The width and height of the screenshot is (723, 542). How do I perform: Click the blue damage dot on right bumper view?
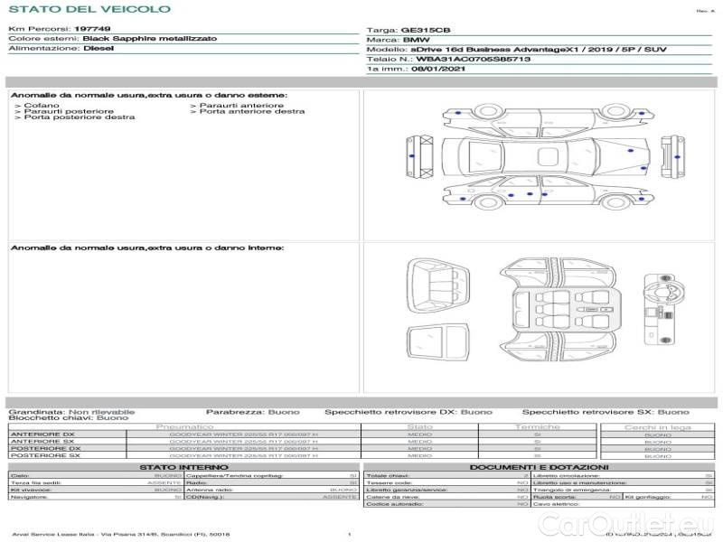[x=677, y=158]
